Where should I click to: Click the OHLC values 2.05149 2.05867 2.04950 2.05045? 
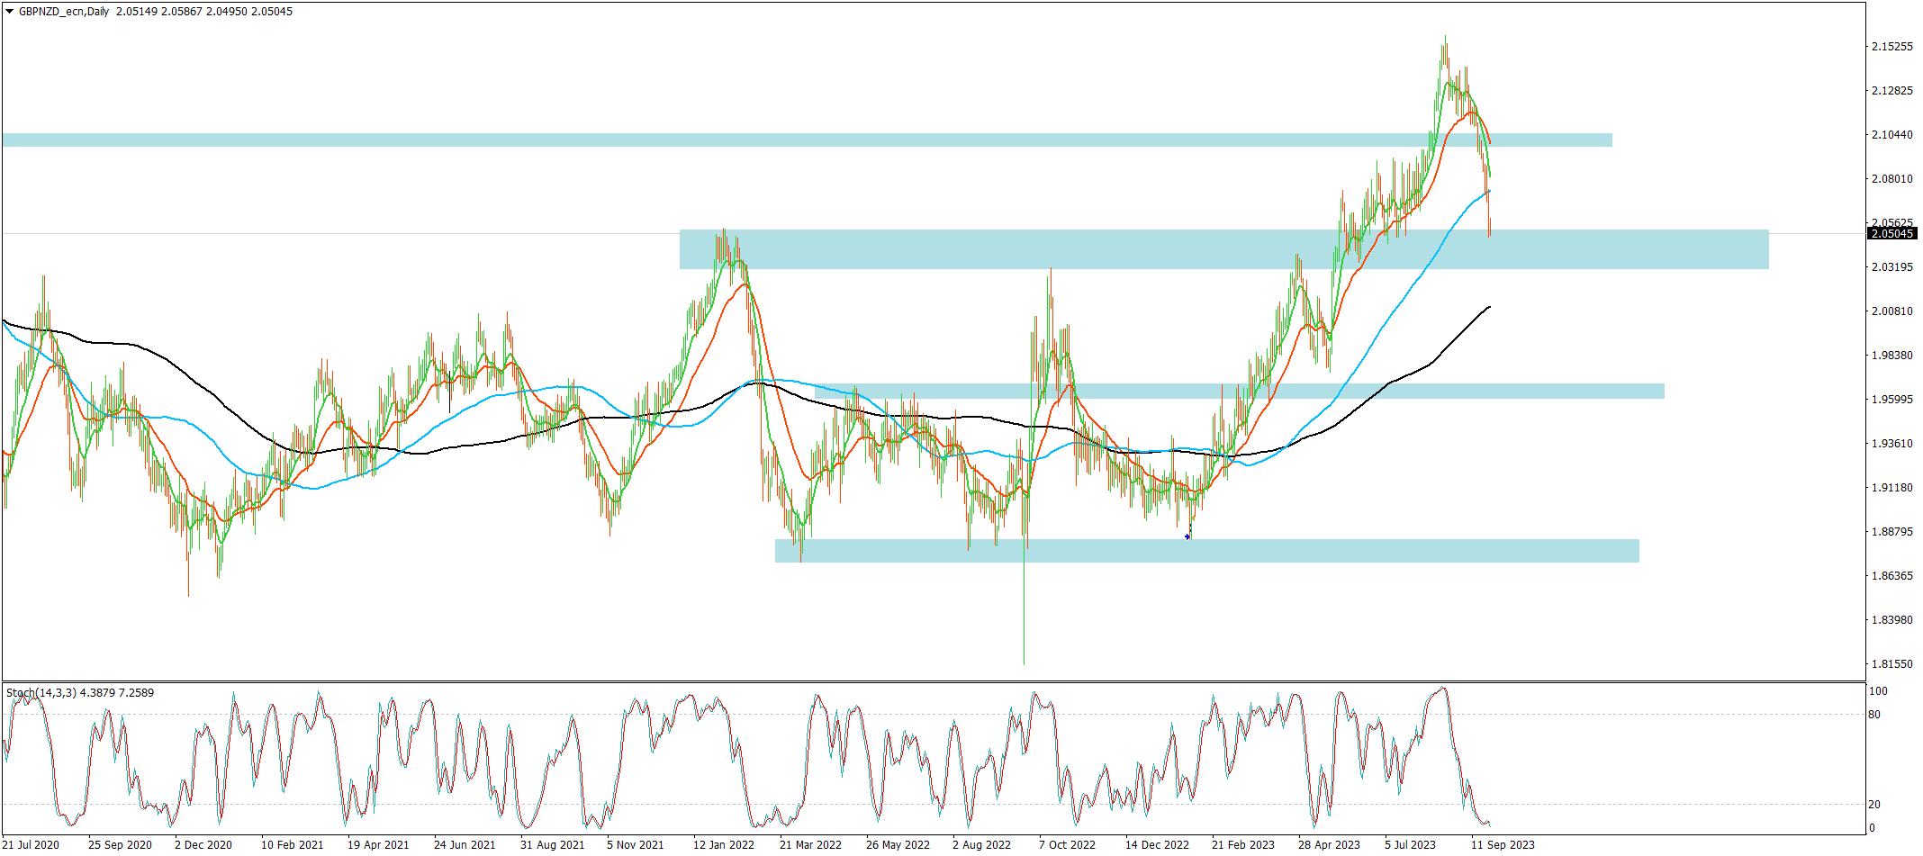click(204, 12)
